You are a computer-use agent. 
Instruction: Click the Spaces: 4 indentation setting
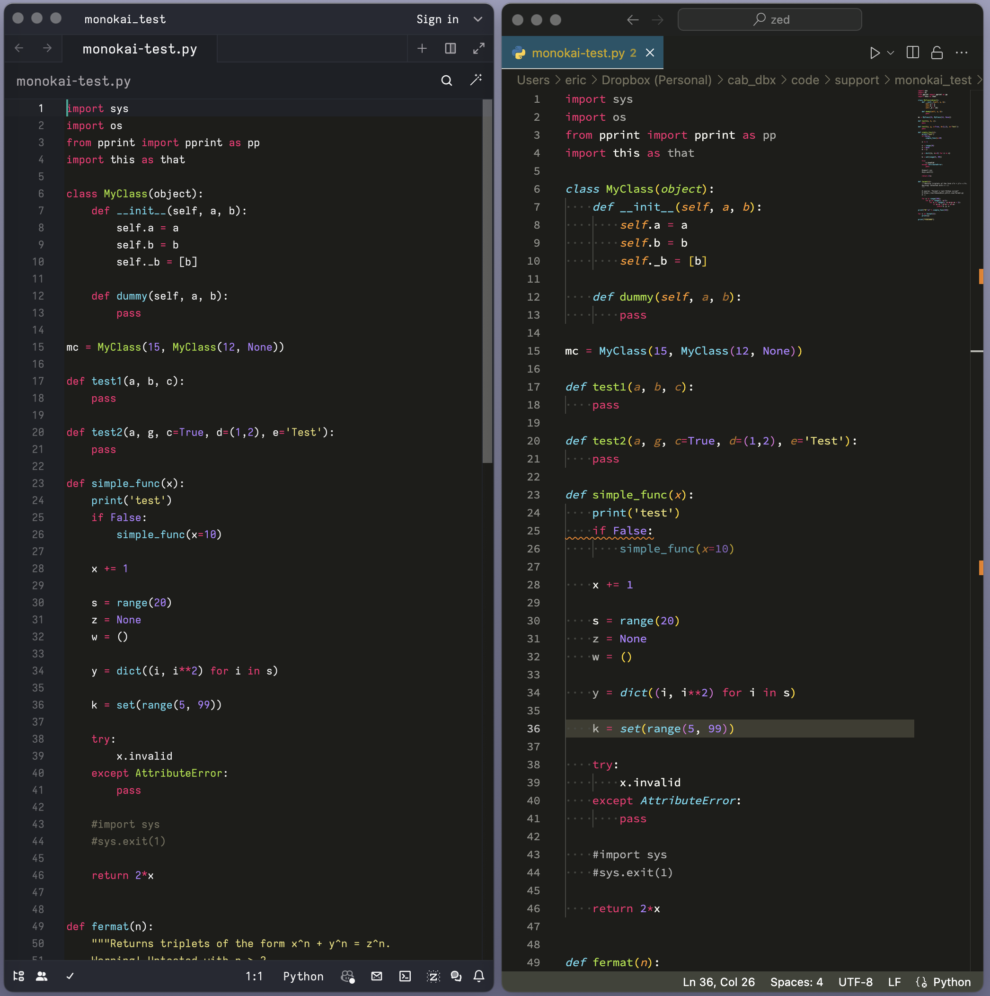pyautogui.click(x=796, y=982)
